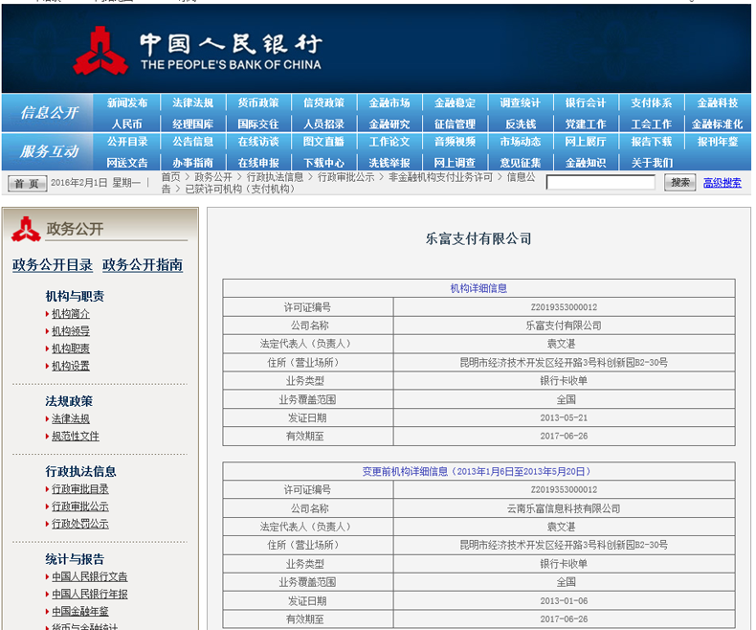Open 意见征集 menu item

pos(521,163)
